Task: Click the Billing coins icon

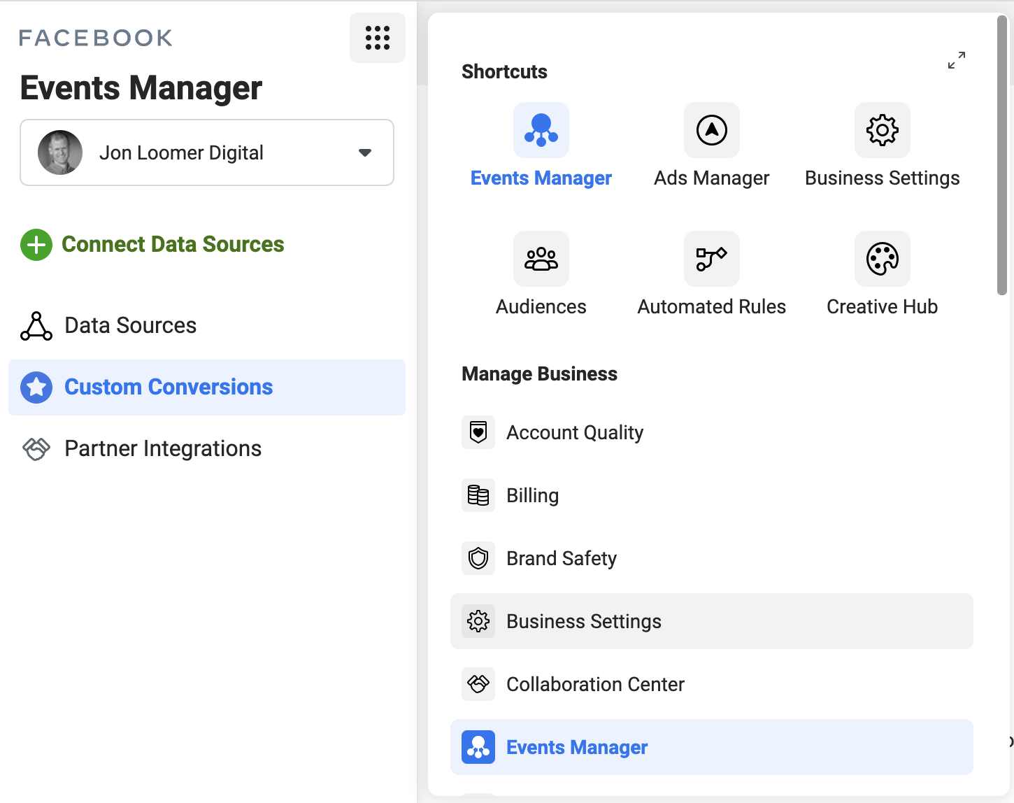Action: [x=478, y=495]
